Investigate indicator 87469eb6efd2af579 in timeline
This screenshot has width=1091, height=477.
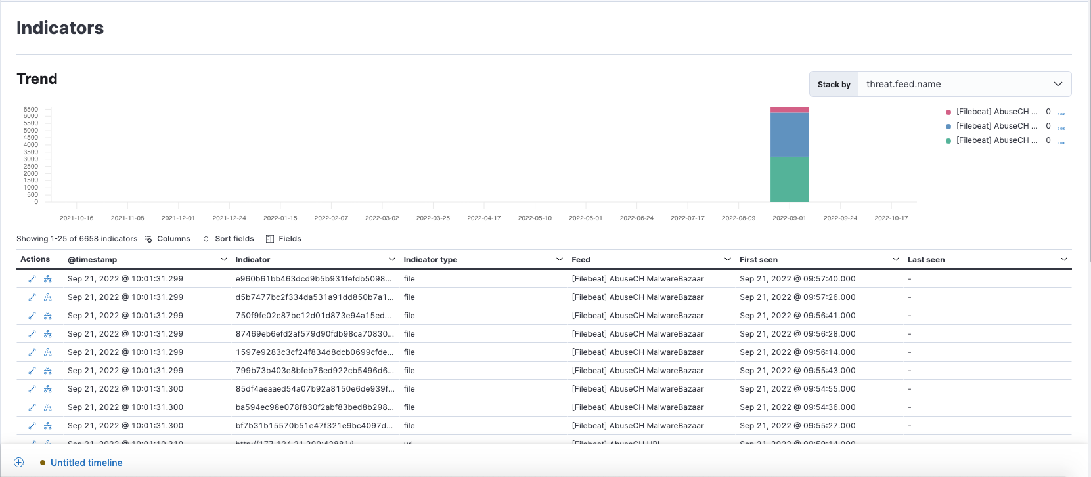(x=48, y=334)
